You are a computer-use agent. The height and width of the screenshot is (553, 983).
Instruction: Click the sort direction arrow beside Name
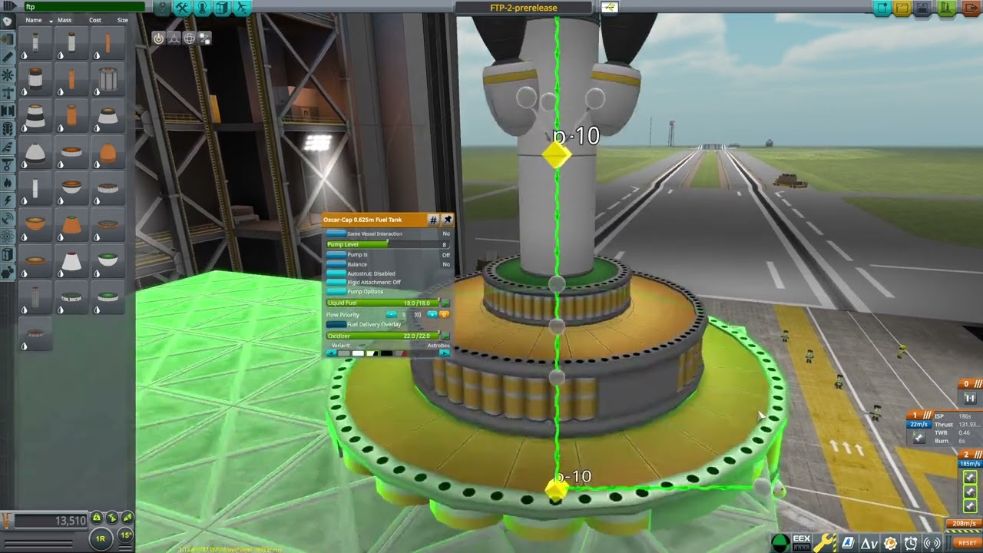coord(51,21)
